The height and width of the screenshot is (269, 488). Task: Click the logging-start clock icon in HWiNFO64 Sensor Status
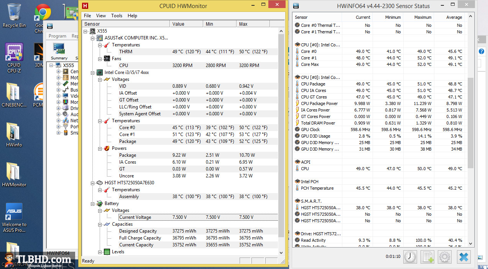coord(410,257)
